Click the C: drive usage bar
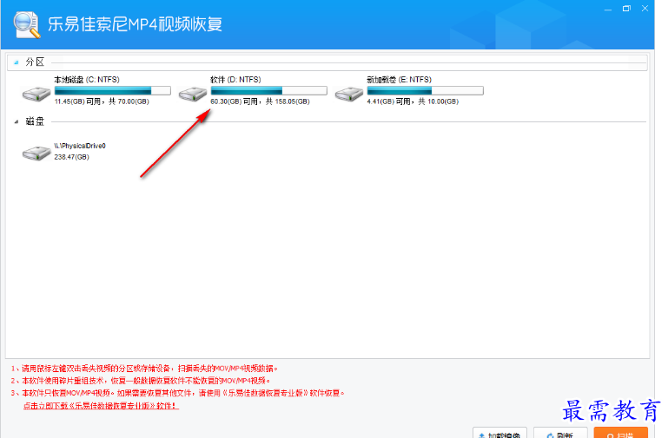This screenshot has width=668, height=438. 112,90
